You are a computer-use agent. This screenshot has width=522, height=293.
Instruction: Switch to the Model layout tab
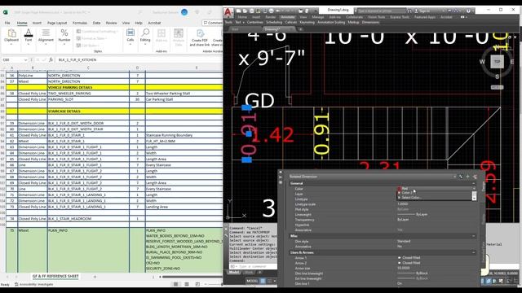[x=234, y=273]
